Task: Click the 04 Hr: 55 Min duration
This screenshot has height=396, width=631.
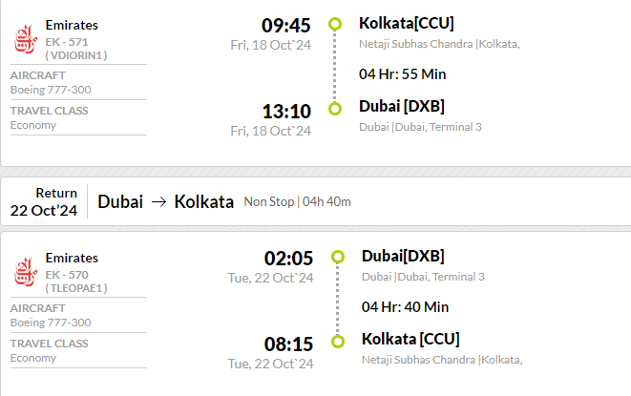Action: coord(403,74)
